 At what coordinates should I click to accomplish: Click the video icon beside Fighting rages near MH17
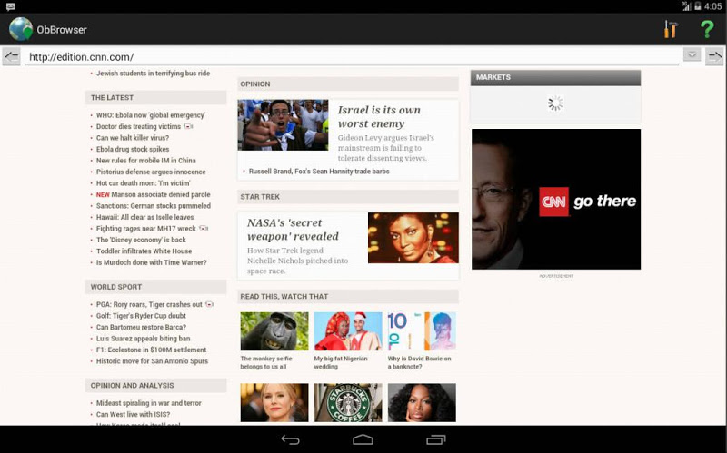coord(203,229)
